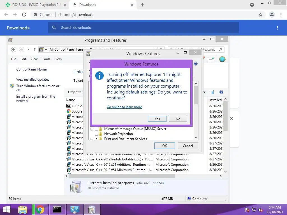Screen dimensions: 287x215
Task: Click the Organize toolbar button
Action: pos(75,92)
